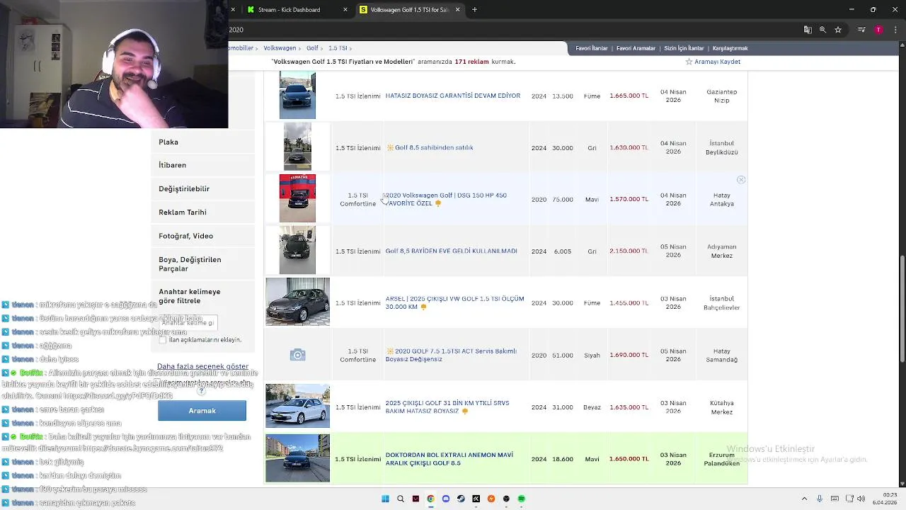Open the zoom magnifier icon in address bar
The height and width of the screenshot is (510, 906).
click(822, 30)
